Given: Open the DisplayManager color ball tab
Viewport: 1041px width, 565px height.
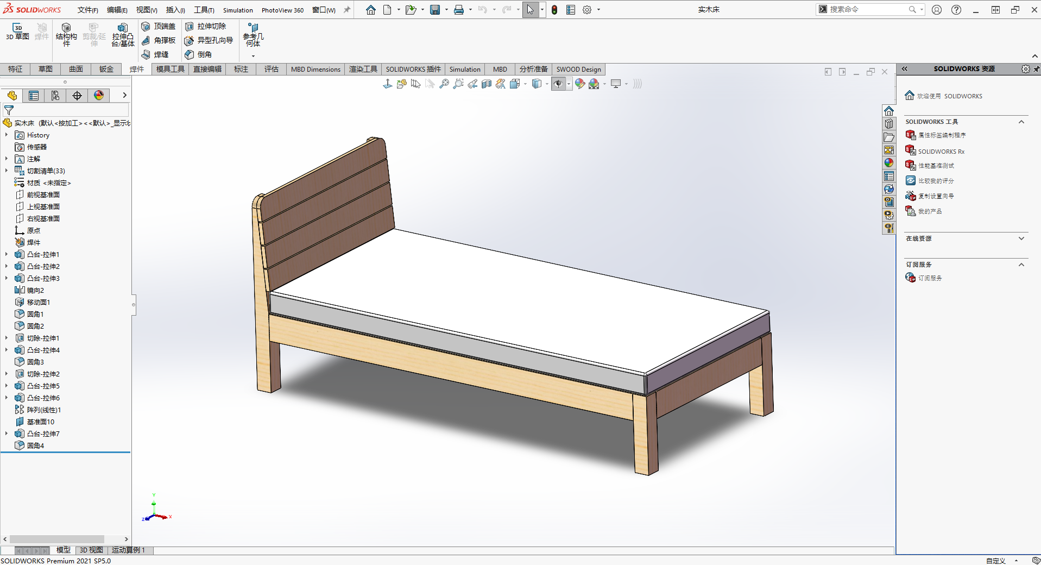Looking at the screenshot, I should tap(99, 96).
